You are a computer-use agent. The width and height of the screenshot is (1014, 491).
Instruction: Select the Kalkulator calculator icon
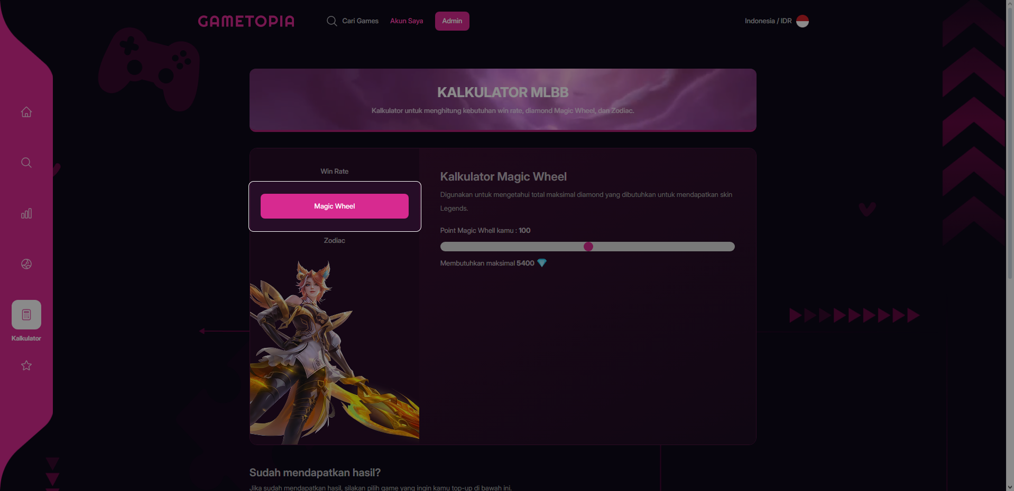[26, 315]
